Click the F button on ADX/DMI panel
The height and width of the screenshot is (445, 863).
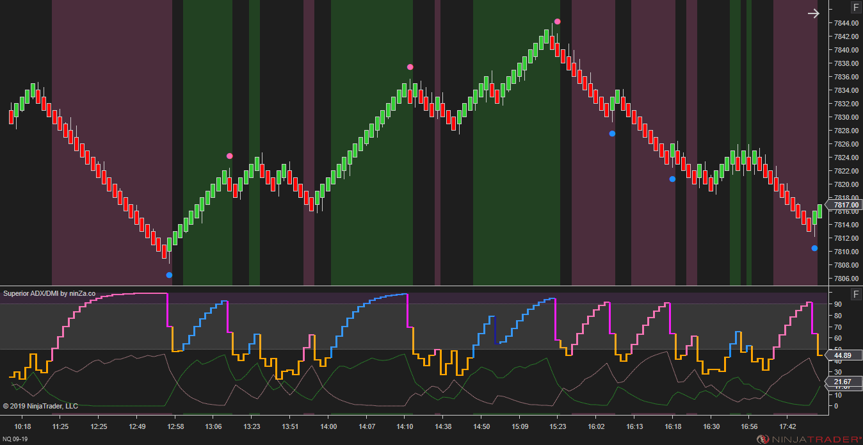pos(855,295)
